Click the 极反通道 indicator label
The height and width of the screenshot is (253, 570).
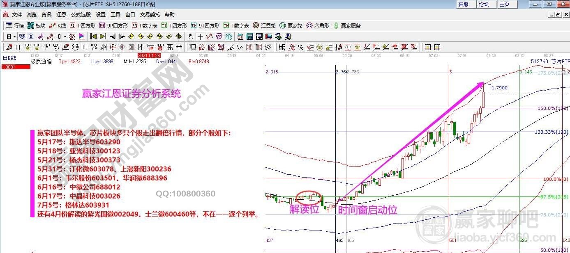pyautogui.click(x=41, y=62)
